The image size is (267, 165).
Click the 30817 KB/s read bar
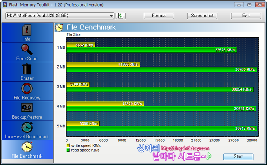(162, 129)
